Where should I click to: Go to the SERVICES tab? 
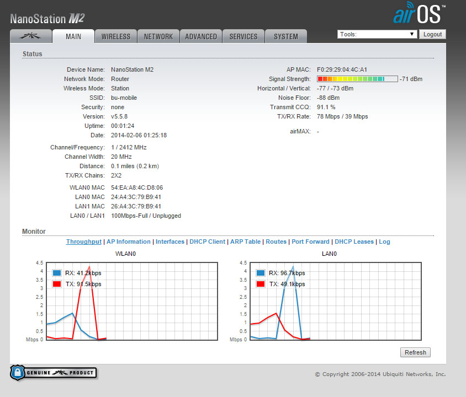pos(243,36)
